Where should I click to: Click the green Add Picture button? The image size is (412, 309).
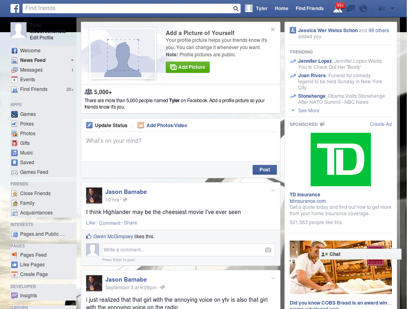[187, 67]
